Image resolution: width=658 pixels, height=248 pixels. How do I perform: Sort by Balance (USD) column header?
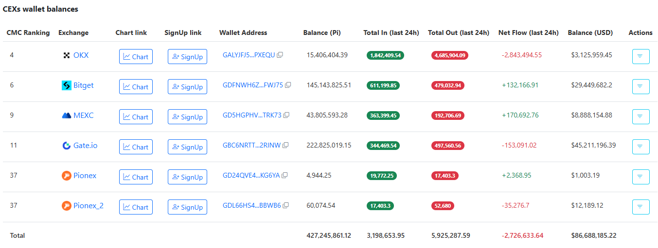tap(590, 33)
